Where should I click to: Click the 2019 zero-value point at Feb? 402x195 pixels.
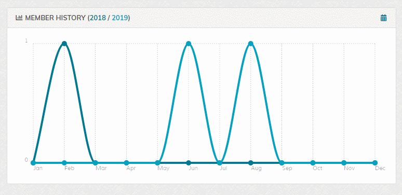(x=64, y=163)
